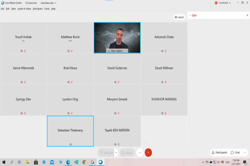Screen dimensions: 250x166
Task: Launch Microsoft Edge from taskbar
Action: (68, 162)
